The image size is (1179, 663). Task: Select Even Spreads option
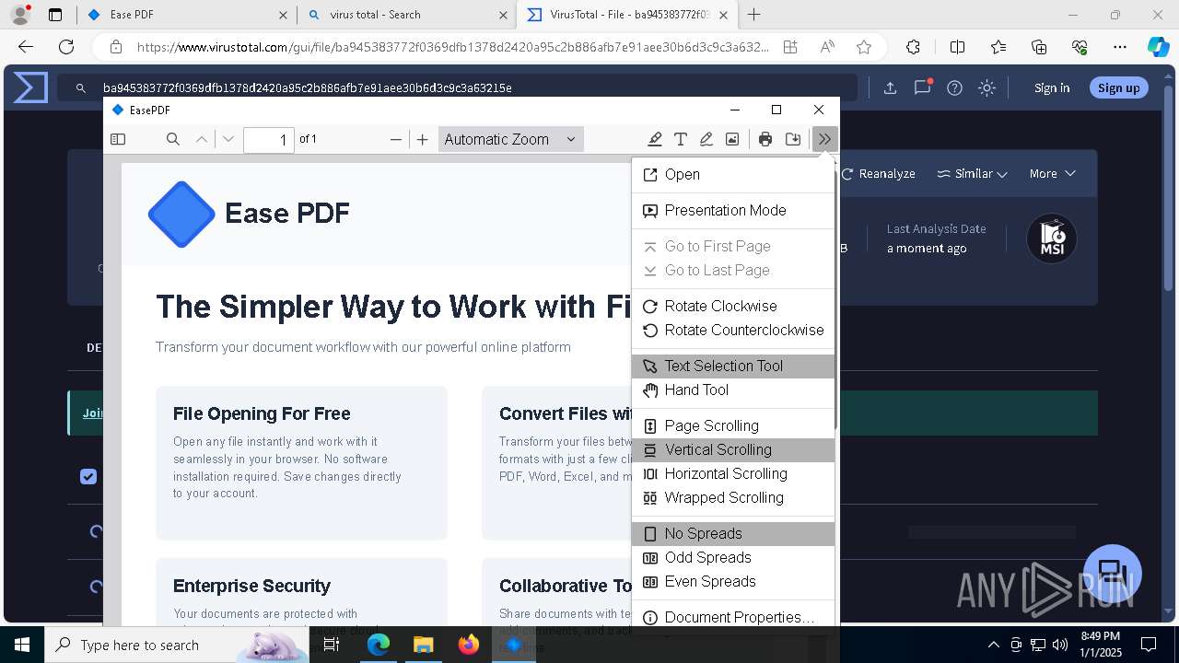(x=733, y=581)
